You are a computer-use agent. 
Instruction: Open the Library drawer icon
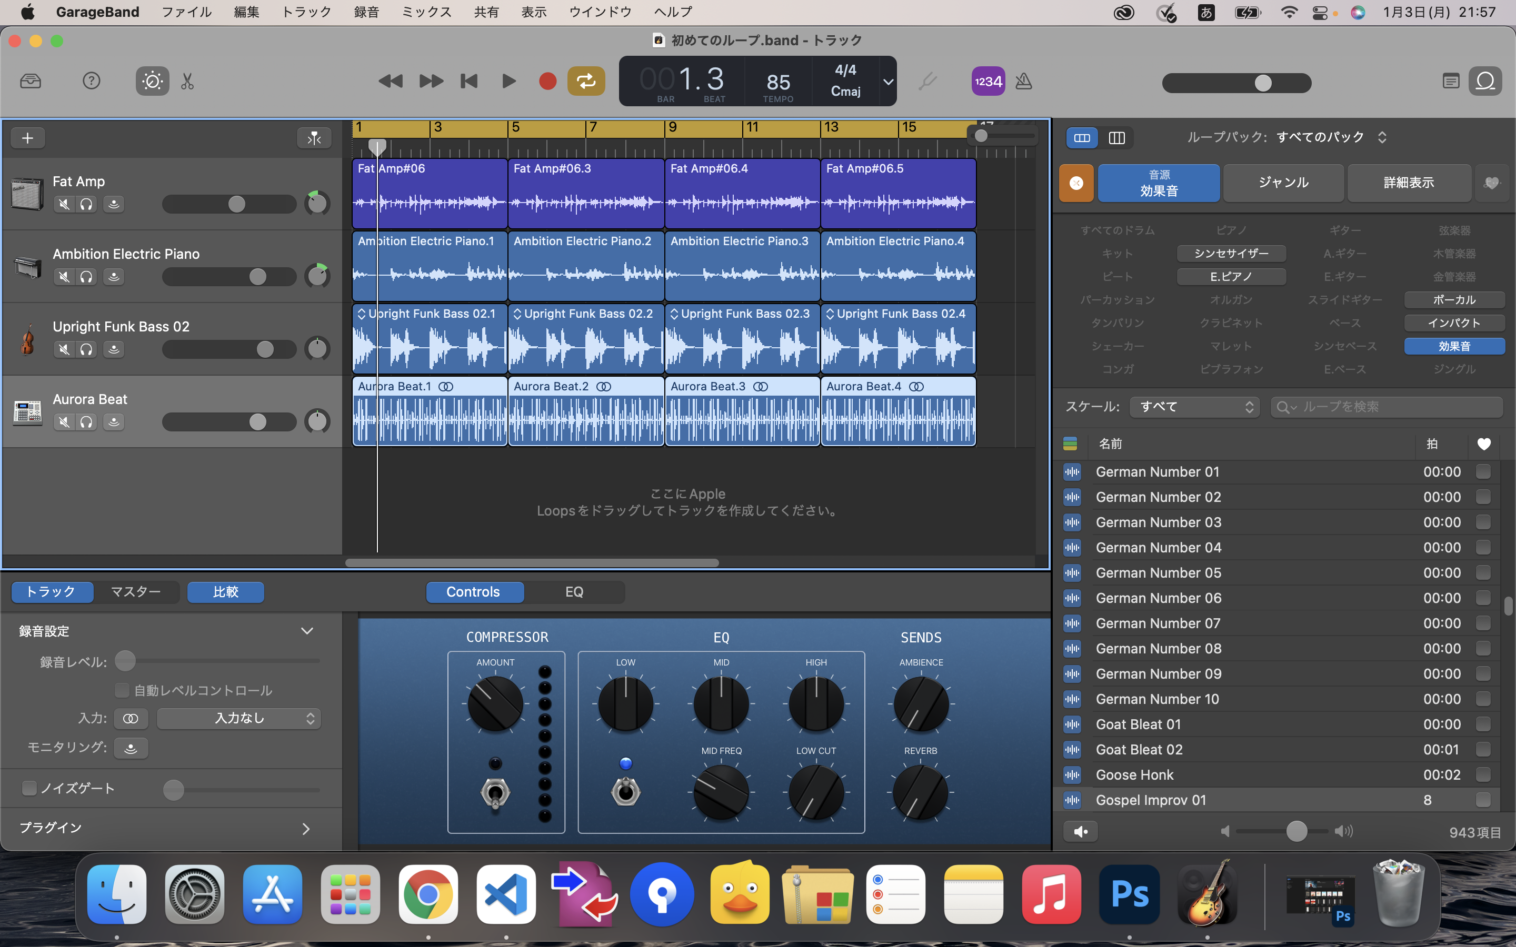coord(30,82)
